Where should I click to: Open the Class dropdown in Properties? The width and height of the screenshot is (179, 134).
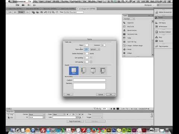tap(59, 114)
